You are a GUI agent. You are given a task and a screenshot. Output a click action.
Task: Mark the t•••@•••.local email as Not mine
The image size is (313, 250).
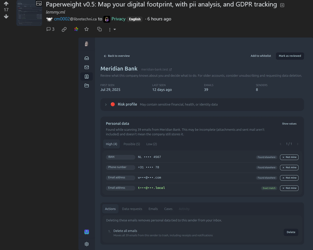(289, 188)
